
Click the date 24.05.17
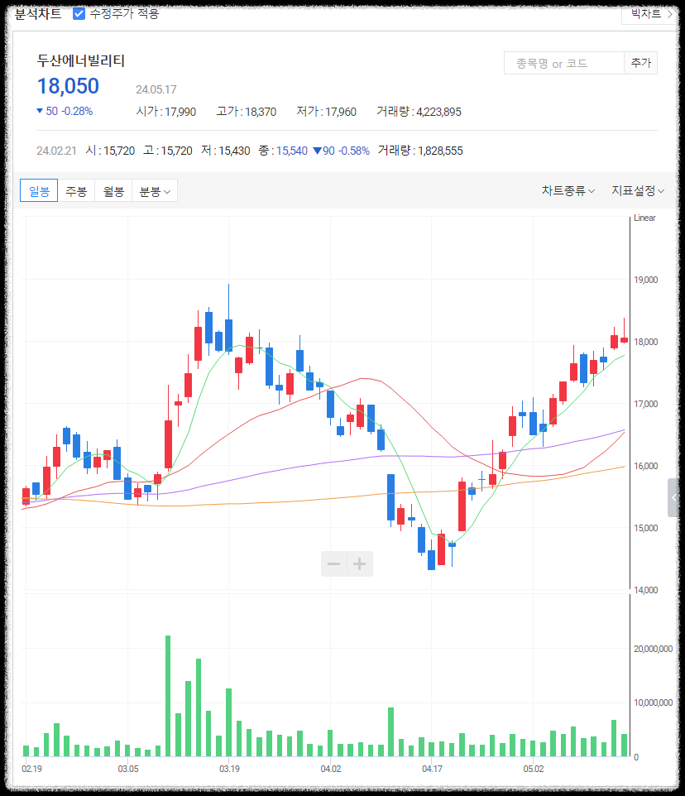point(156,90)
